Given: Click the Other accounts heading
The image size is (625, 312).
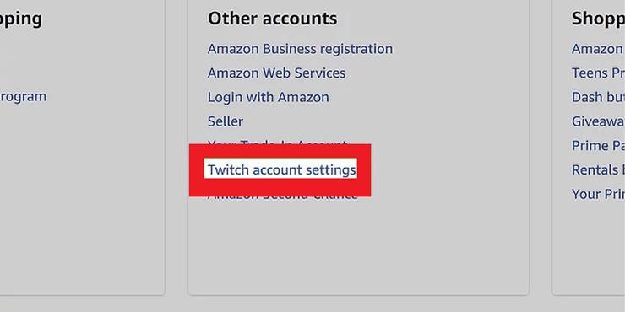Looking at the screenshot, I should (x=272, y=19).
